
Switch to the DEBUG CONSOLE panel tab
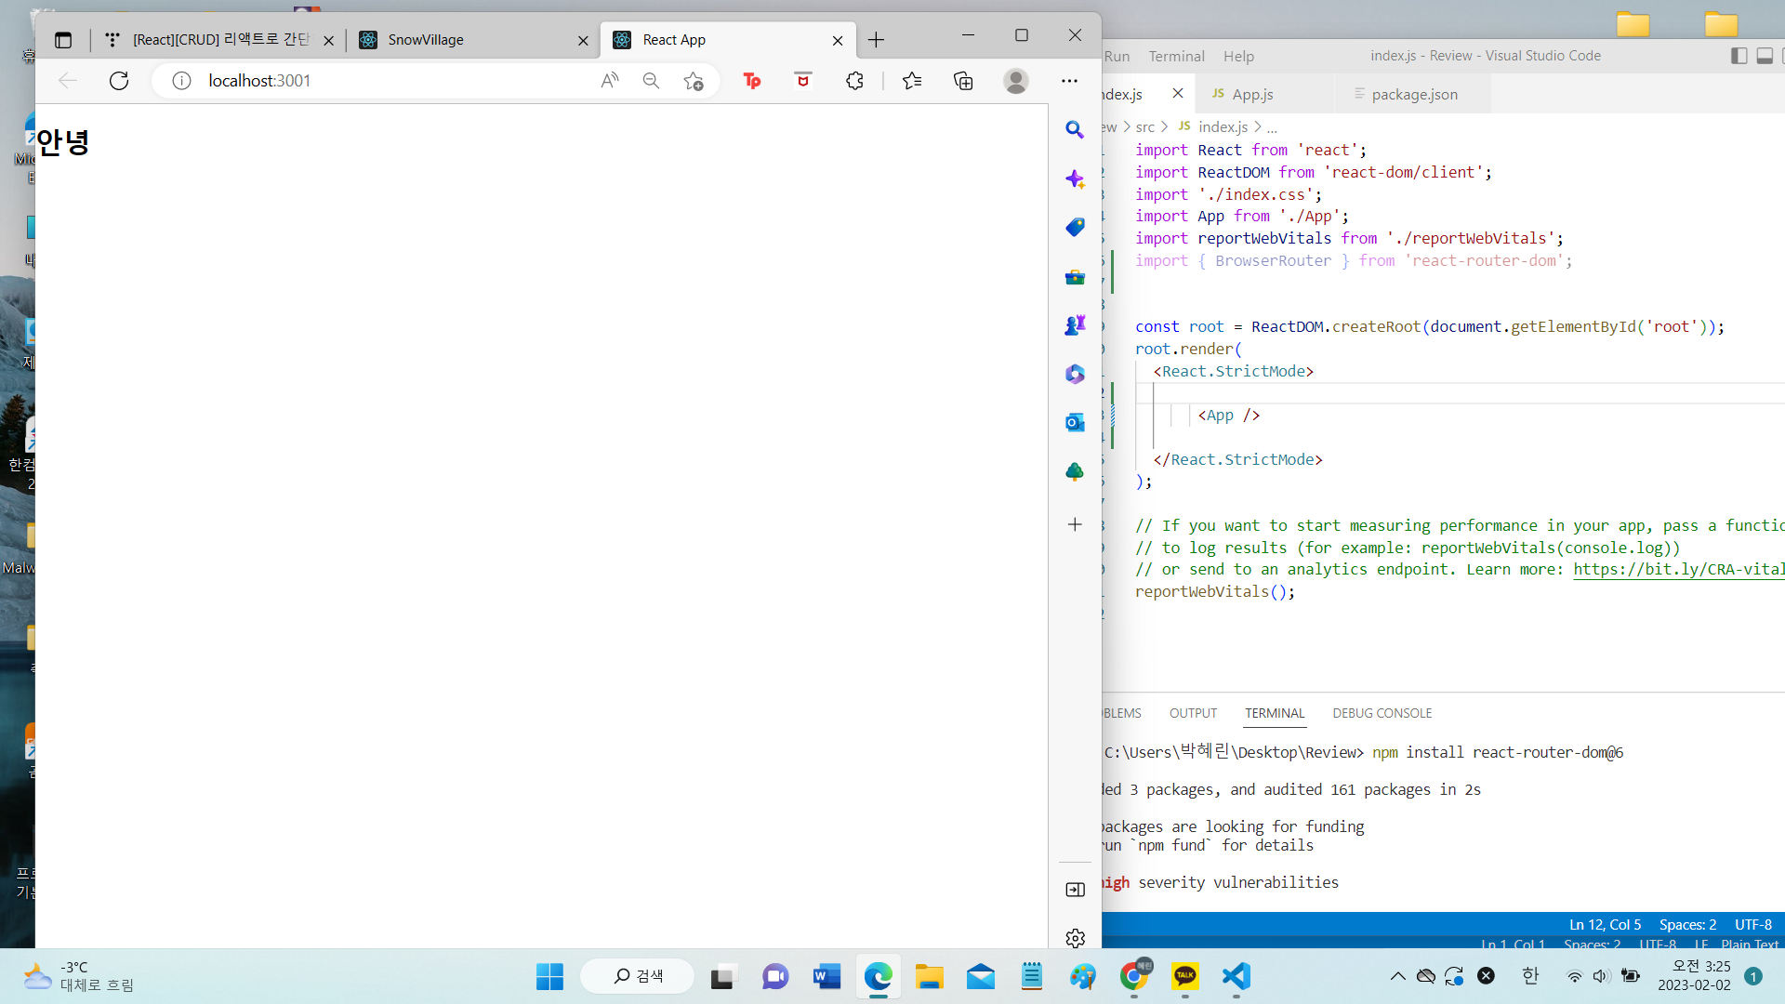[x=1382, y=713]
